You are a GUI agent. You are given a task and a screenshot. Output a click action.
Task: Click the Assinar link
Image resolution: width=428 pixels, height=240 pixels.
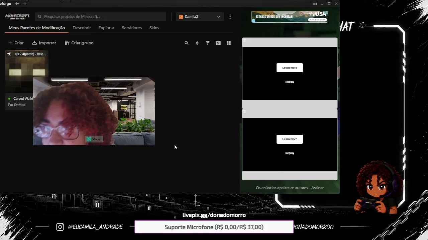[x=317, y=188]
